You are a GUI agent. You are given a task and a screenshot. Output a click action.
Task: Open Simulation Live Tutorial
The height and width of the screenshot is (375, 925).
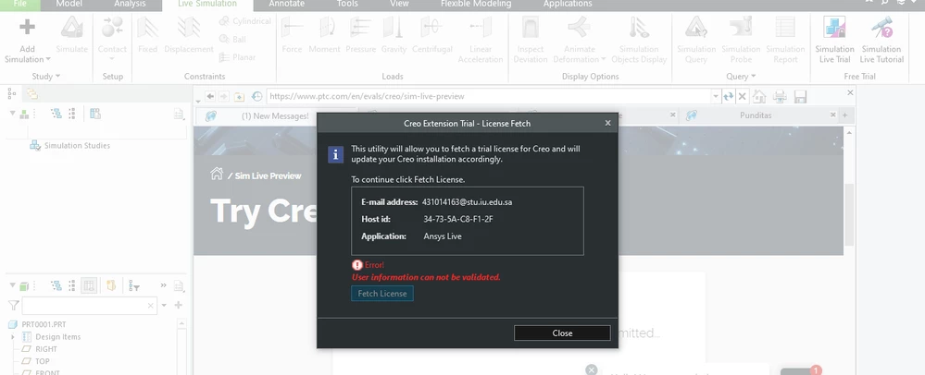coord(881,40)
